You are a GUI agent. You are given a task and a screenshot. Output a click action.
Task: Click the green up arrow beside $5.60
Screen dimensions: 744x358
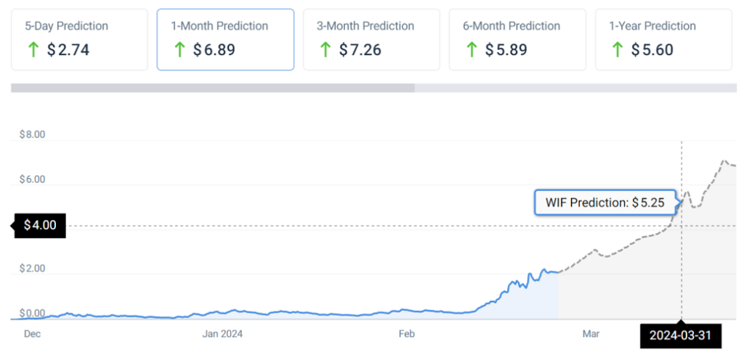tap(617, 49)
